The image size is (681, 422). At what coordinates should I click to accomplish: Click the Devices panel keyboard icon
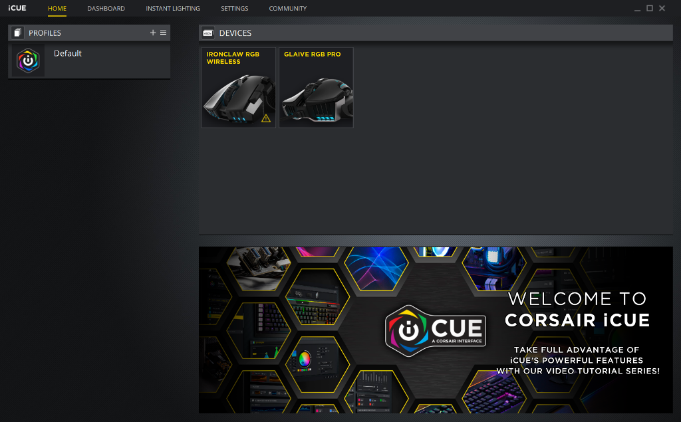pos(208,33)
